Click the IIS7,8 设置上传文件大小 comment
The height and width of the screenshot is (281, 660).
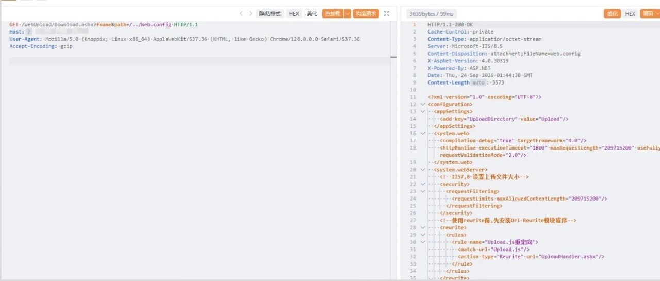coord(484,177)
